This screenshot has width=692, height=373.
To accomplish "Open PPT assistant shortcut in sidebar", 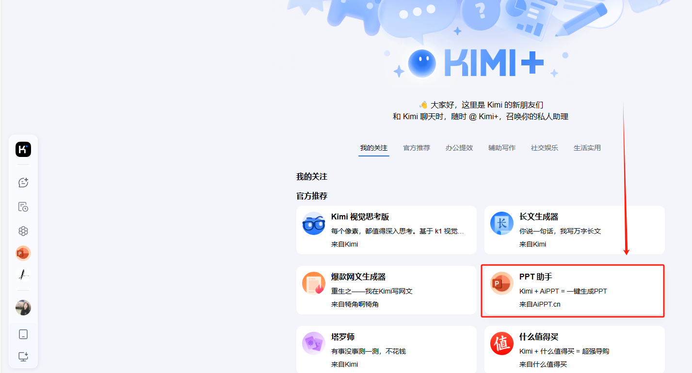I will point(23,253).
